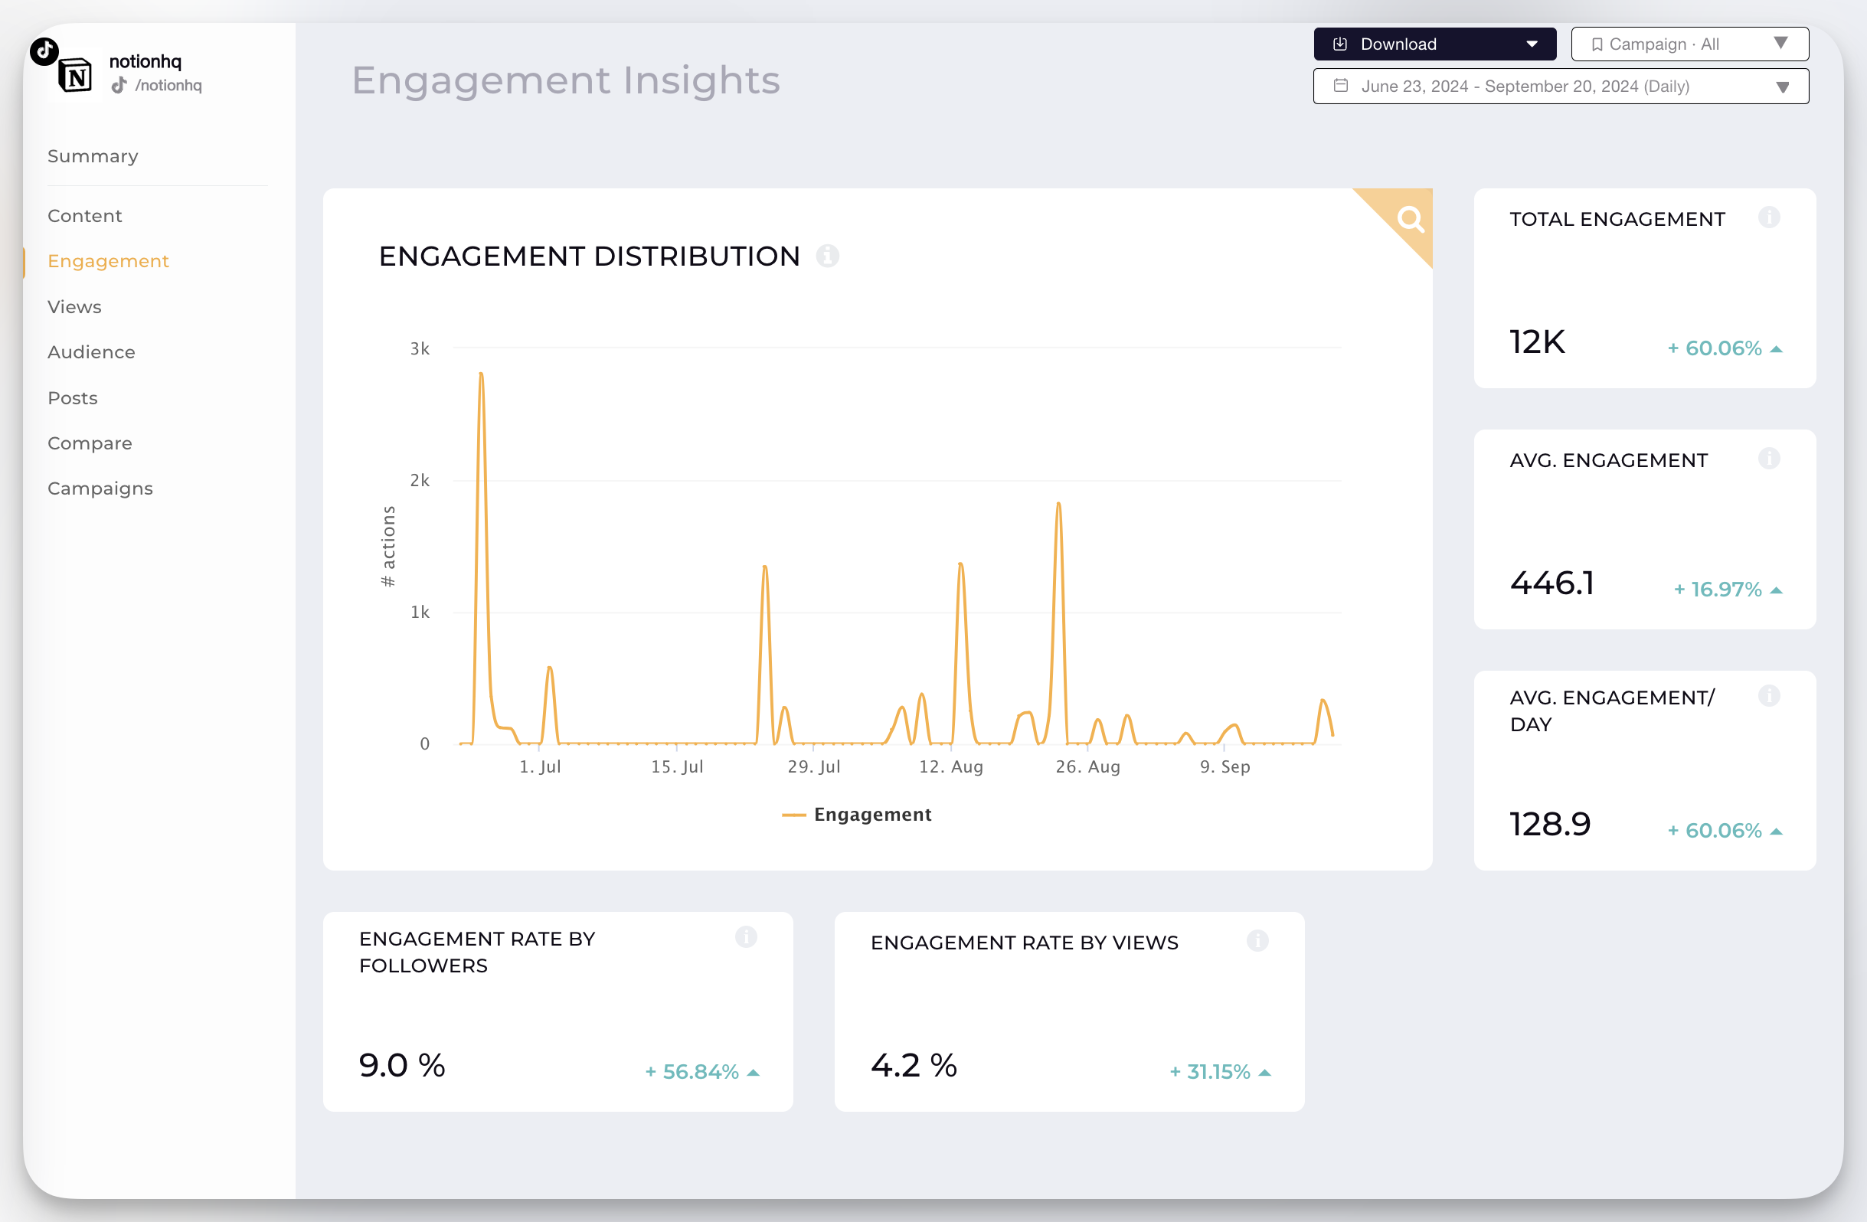Open the Campaign filter dropdown
Image resolution: width=1867 pixels, height=1222 pixels.
[1689, 44]
